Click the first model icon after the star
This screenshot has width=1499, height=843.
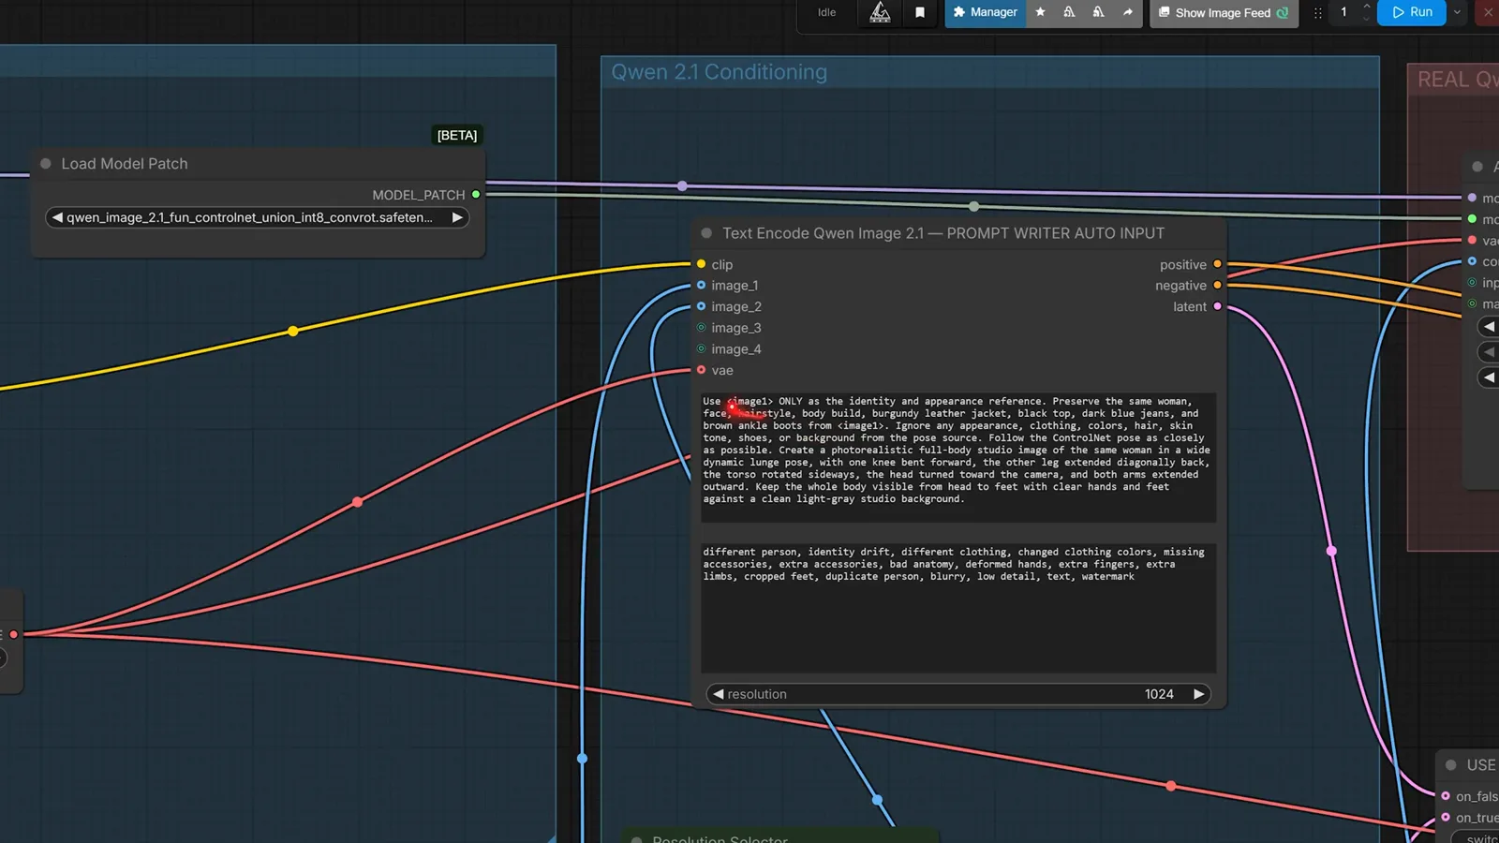pyautogui.click(x=1069, y=12)
